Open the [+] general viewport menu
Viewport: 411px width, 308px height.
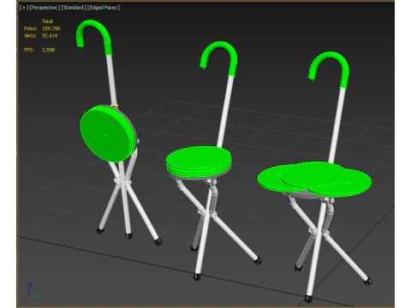click(24, 8)
